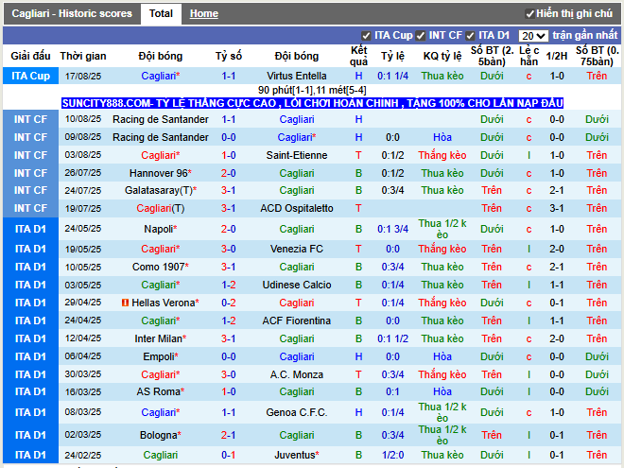The width and height of the screenshot is (624, 468).
Task: Switch to the Home tab
Action: [204, 13]
